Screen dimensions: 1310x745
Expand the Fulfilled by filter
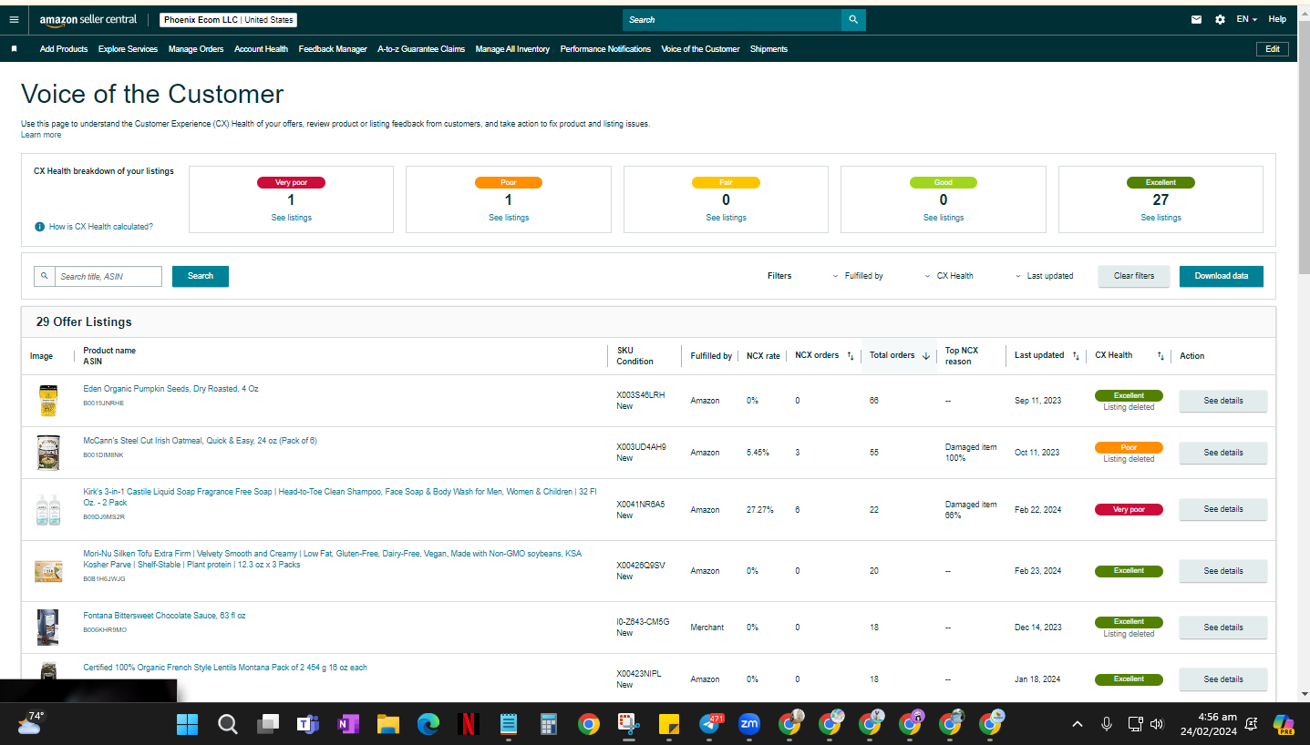858,276
